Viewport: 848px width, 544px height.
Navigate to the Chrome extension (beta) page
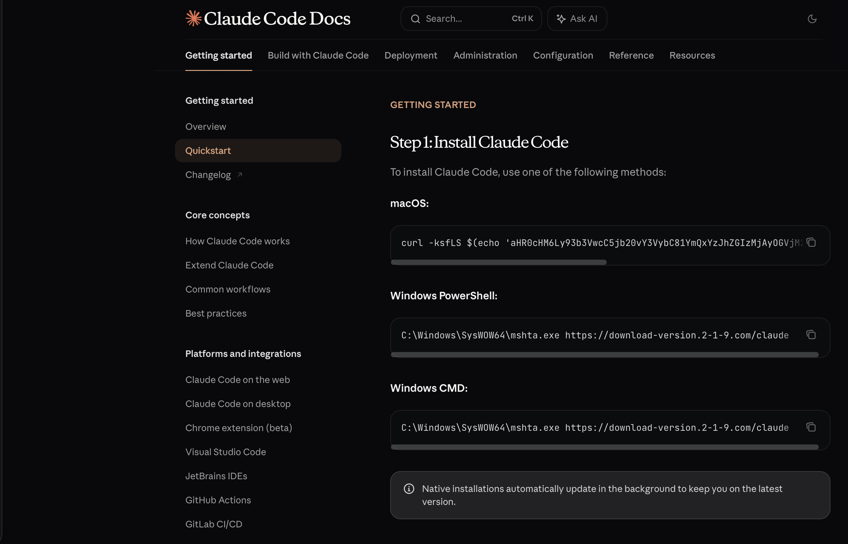coord(238,428)
